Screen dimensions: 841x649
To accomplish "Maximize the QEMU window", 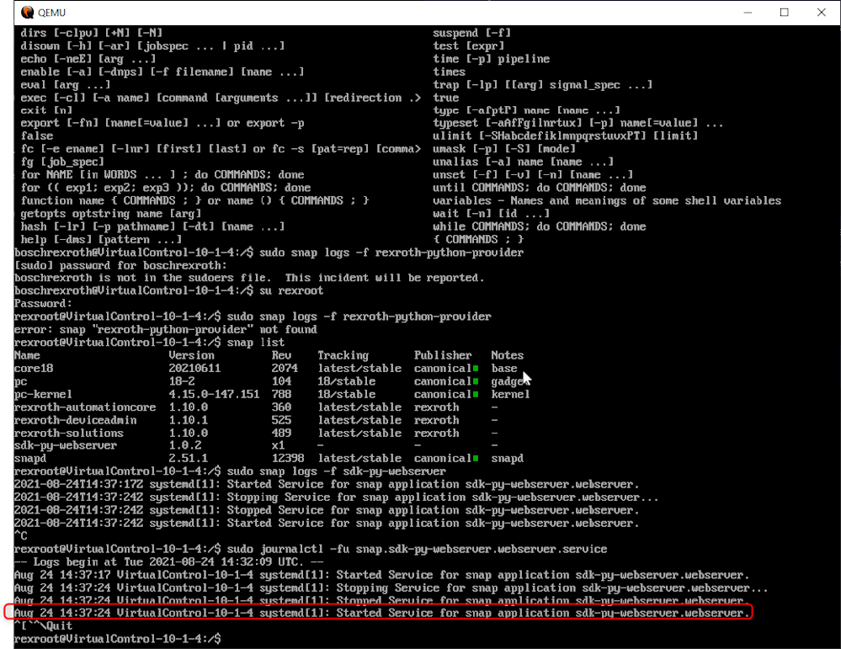I will pos(784,13).
